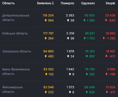
Task: Click the Житомирська область total 83 546
Action: coord(48,87)
